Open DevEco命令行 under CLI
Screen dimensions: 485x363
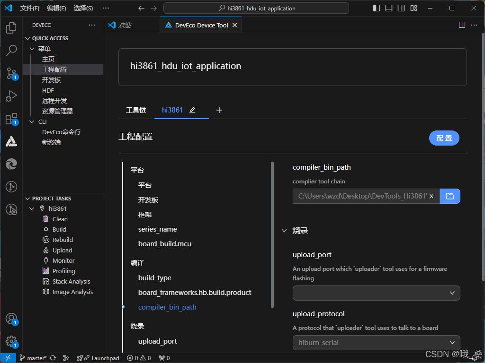[x=61, y=132]
